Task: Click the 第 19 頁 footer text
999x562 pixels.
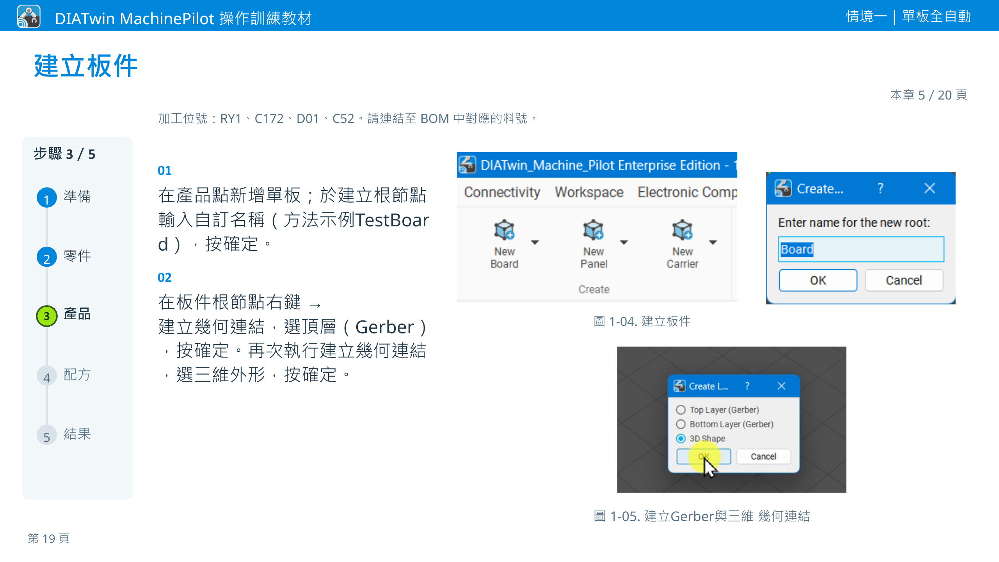Action: 49,538
